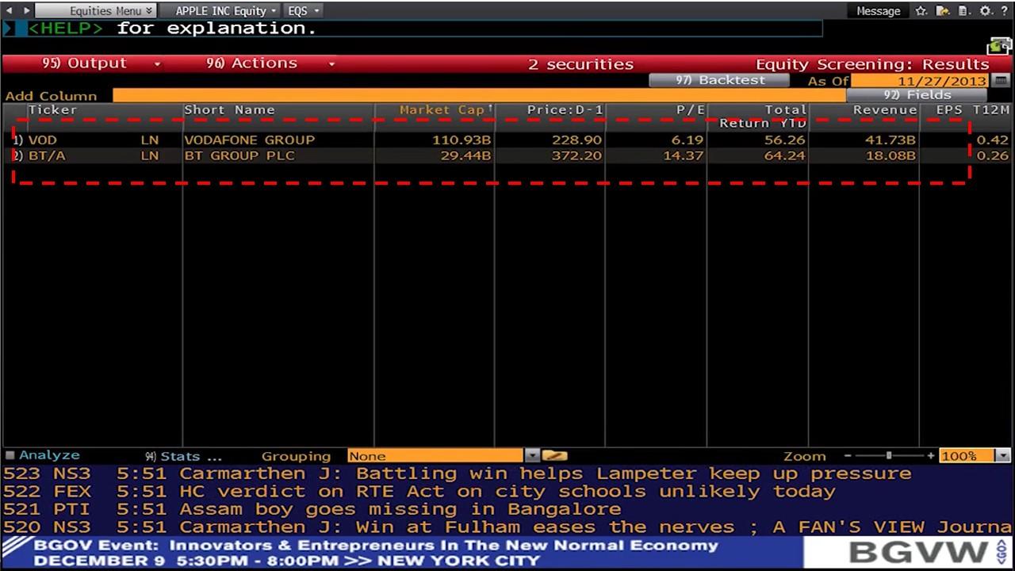The height and width of the screenshot is (571, 1015).
Task: Open the Message panel
Action: tap(878, 10)
